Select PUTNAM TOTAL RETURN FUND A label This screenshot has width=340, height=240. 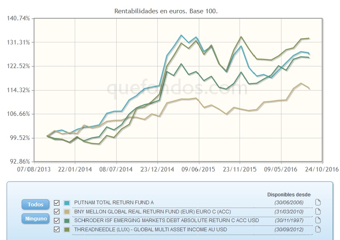click(114, 203)
